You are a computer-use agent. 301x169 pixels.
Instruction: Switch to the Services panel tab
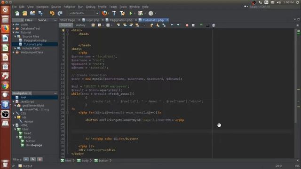pyautogui.click(x=43, y=20)
